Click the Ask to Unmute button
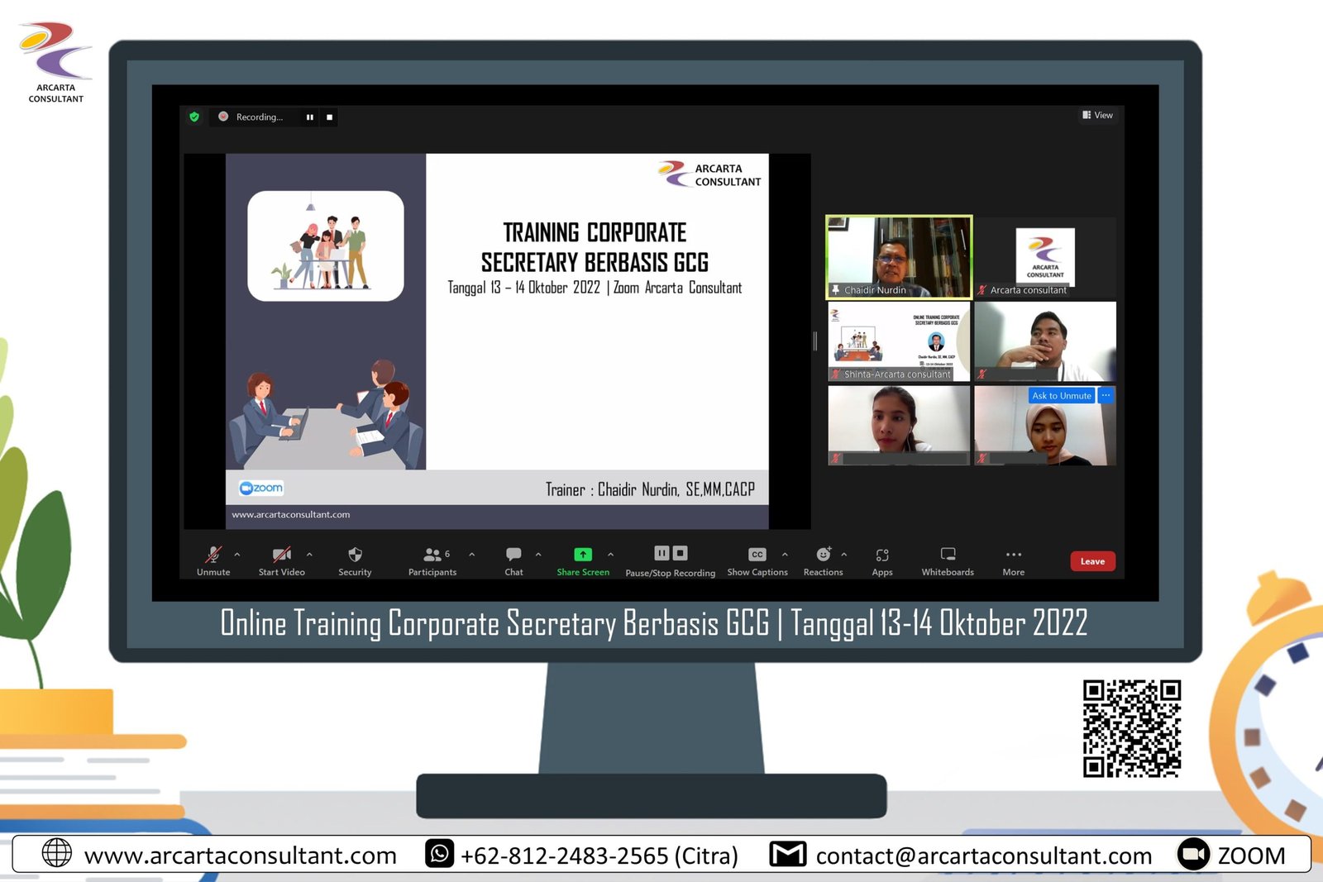 1061,396
